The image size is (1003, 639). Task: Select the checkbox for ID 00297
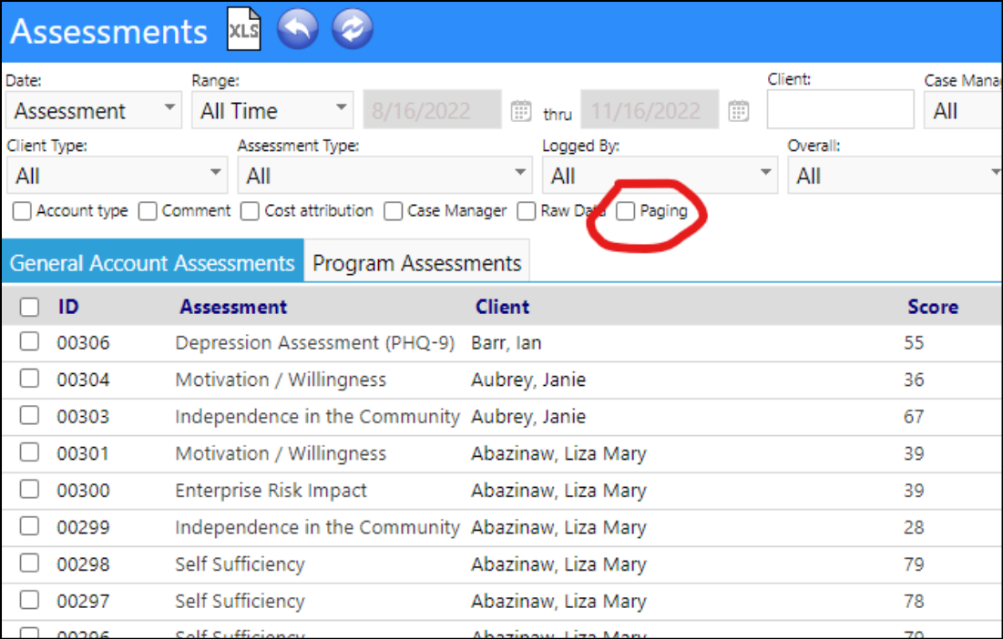(x=29, y=600)
